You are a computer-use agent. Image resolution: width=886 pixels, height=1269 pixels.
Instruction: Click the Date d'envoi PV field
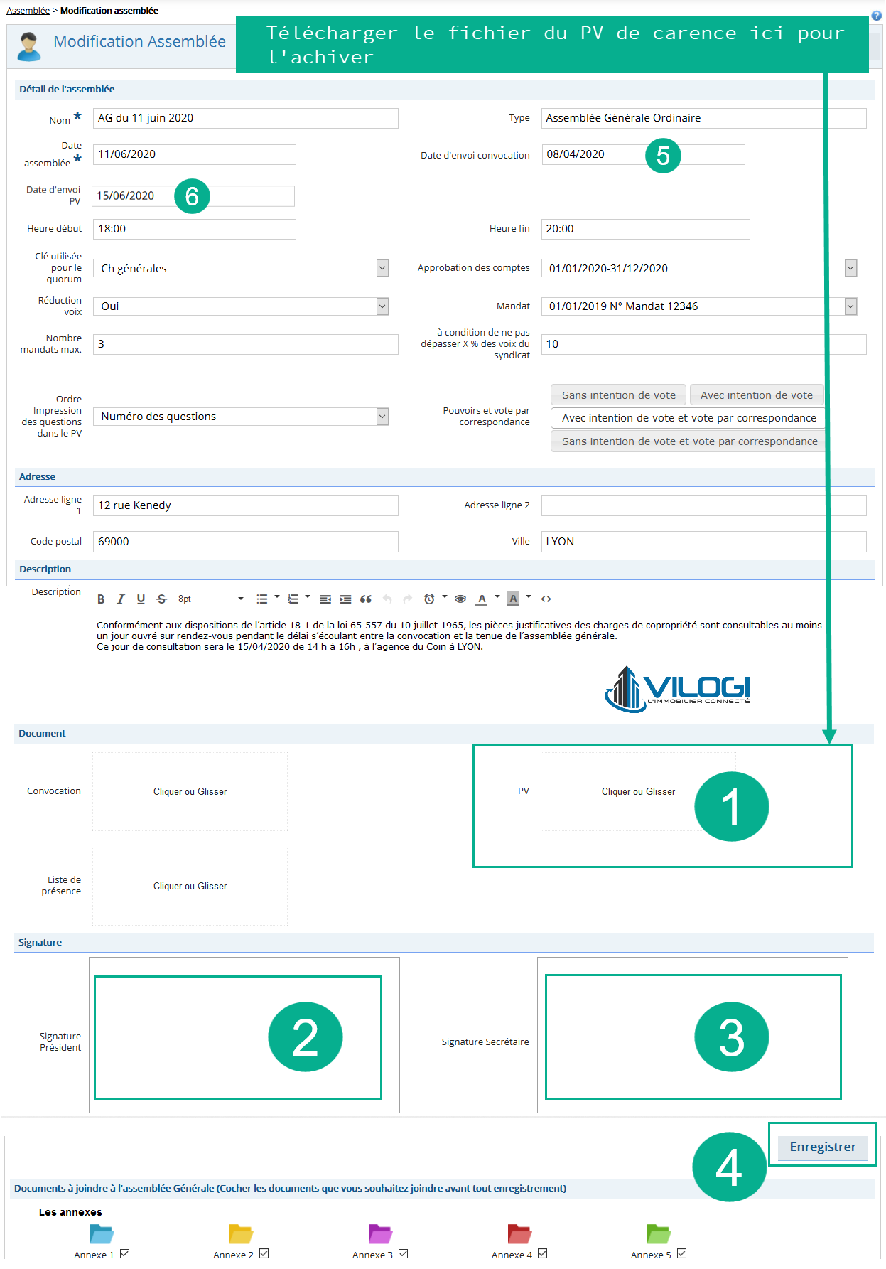(193, 196)
